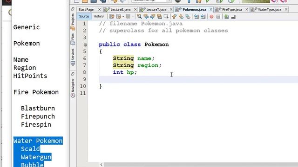Restore window group icon above Projects
This screenshot has height=167, width=298.
73,9
